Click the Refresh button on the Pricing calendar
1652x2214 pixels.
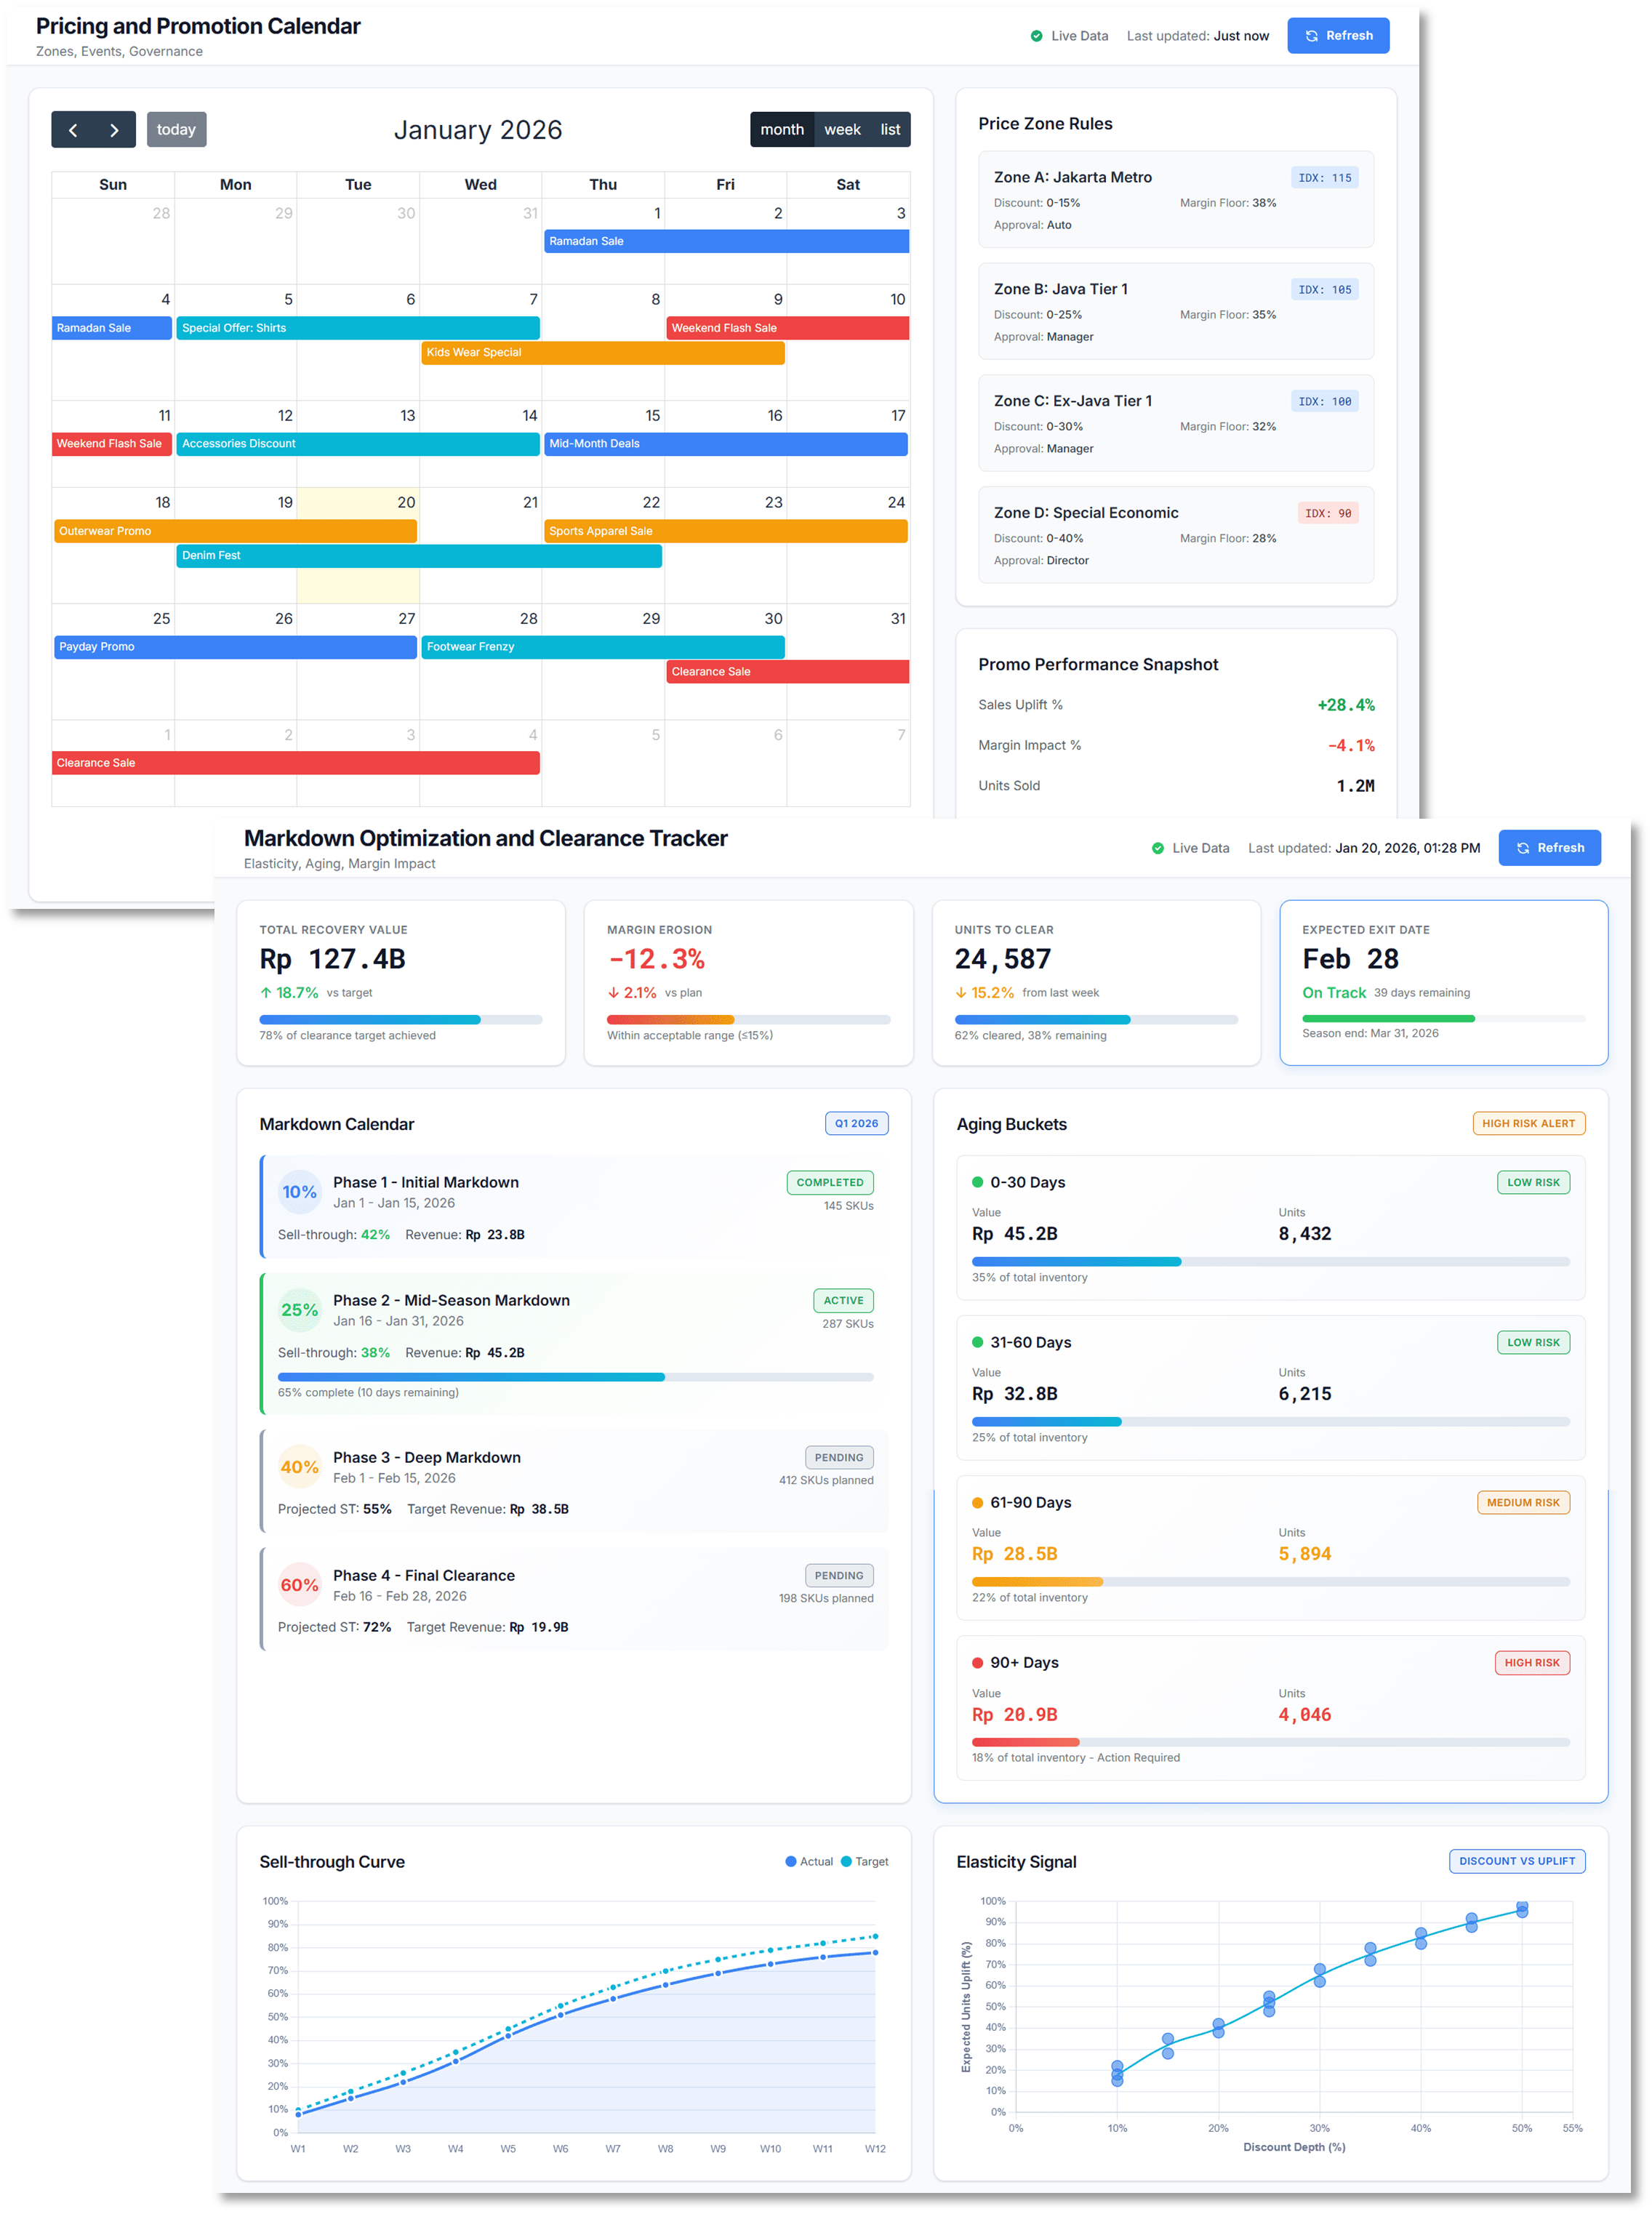click(1338, 35)
